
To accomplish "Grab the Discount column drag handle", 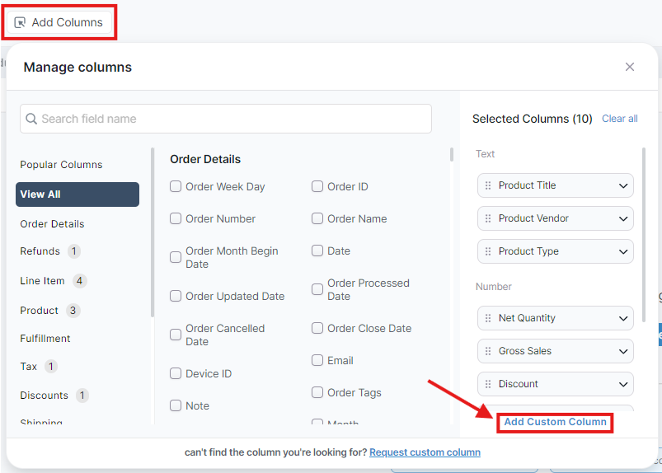I will pos(488,384).
